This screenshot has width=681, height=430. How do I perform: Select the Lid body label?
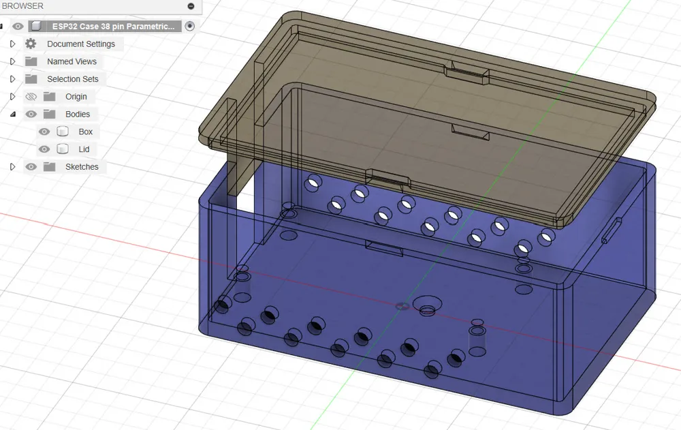click(x=84, y=149)
